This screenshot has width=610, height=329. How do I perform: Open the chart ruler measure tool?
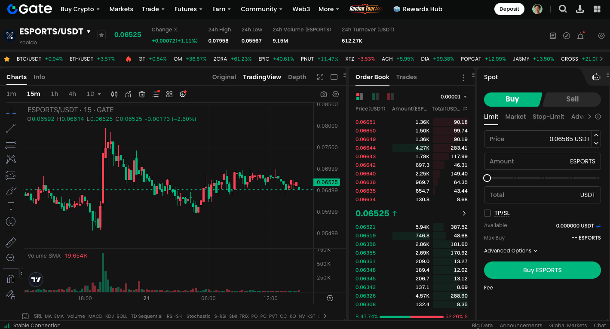pos(11,243)
